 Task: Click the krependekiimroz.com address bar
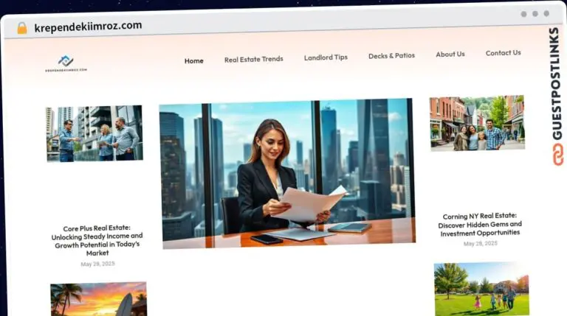pyautogui.click(x=88, y=26)
